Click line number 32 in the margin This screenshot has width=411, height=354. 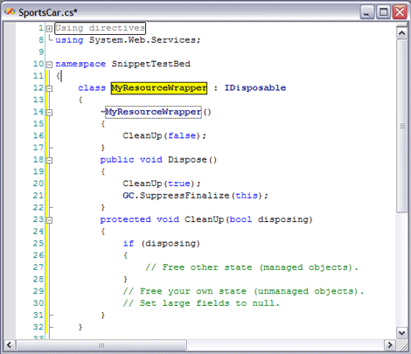point(38,327)
